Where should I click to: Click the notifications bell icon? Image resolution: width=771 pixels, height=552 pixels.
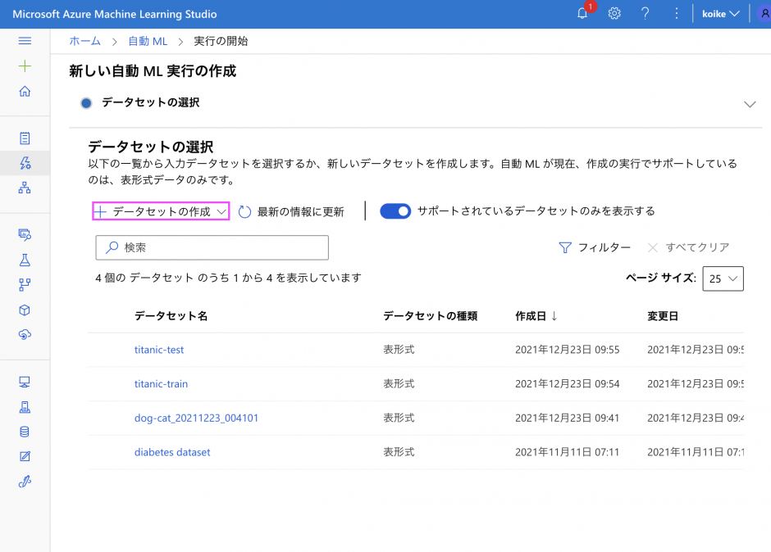coord(582,14)
